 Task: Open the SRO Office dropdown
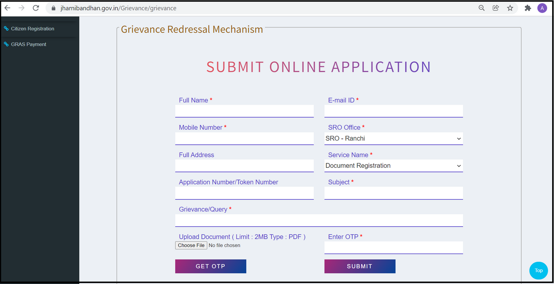393,138
